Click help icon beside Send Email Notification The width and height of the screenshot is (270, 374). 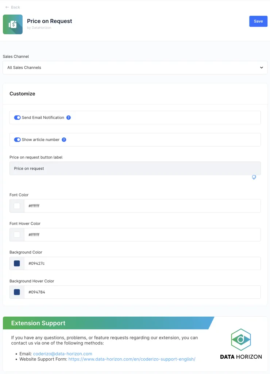click(69, 118)
